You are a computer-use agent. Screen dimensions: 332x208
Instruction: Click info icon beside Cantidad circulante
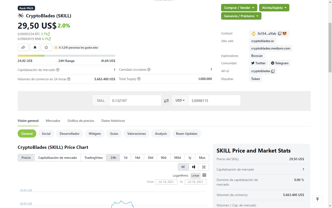(x=149, y=70)
